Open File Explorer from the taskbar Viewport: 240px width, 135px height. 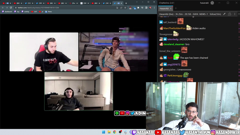point(109,132)
